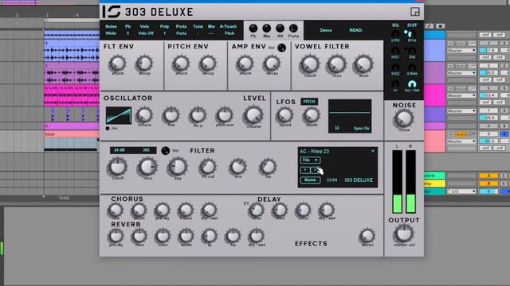This screenshot has height=286, width=510.
Task: Change the Velo Off setting
Action: [146, 33]
